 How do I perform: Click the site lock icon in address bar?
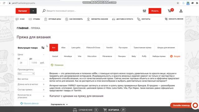(10, 3)
